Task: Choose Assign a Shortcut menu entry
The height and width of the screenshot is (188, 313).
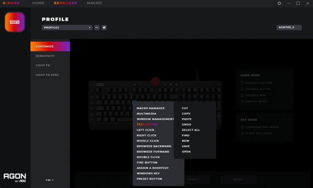Action: click(153, 168)
